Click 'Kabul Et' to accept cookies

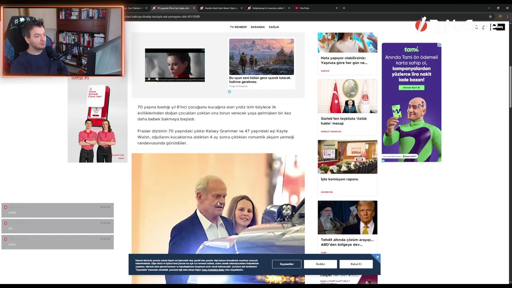[356, 264]
